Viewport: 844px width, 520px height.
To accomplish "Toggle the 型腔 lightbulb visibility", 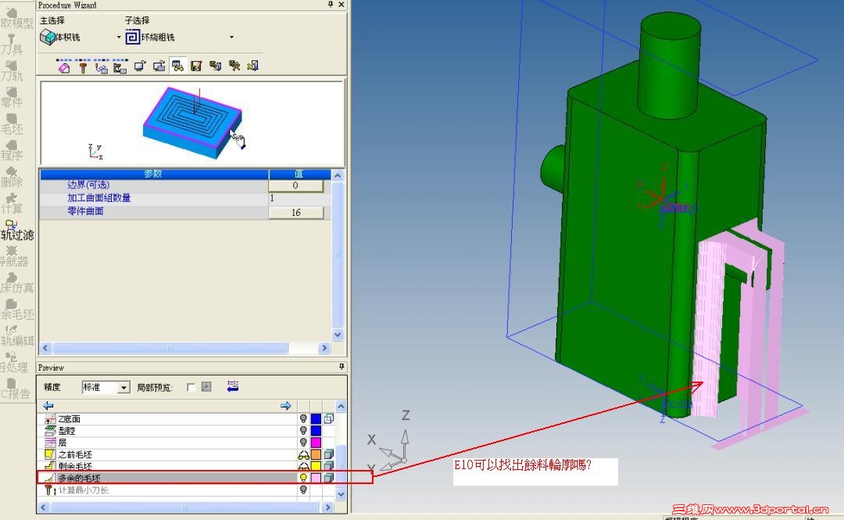I will click(x=303, y=431).
